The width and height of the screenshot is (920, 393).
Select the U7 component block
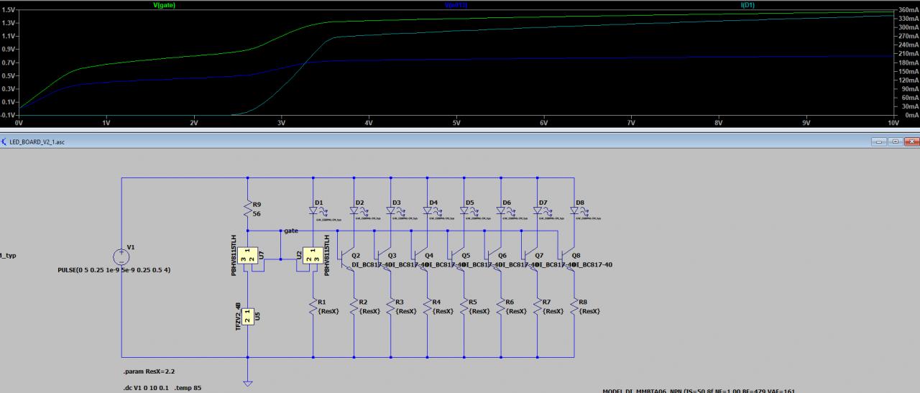[x=248, y=255]
